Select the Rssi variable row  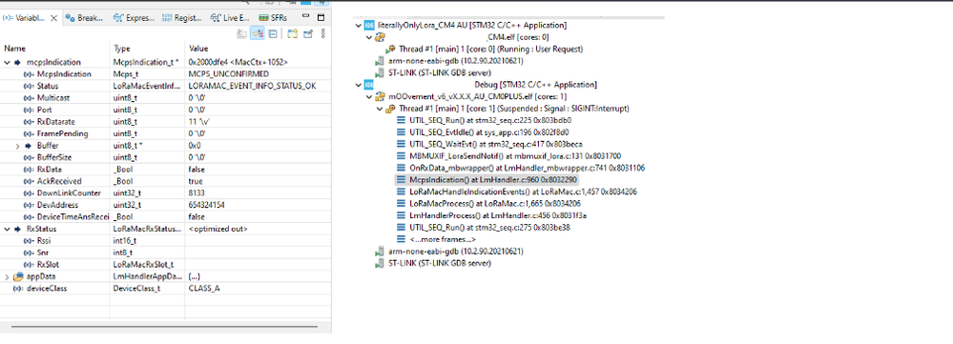(165, 241)
